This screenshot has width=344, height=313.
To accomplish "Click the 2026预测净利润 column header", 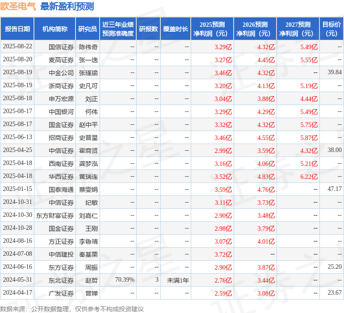I will coord(255,29).
